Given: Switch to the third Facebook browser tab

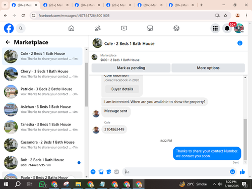Looking at the screenshot, I should pos(87,5).
